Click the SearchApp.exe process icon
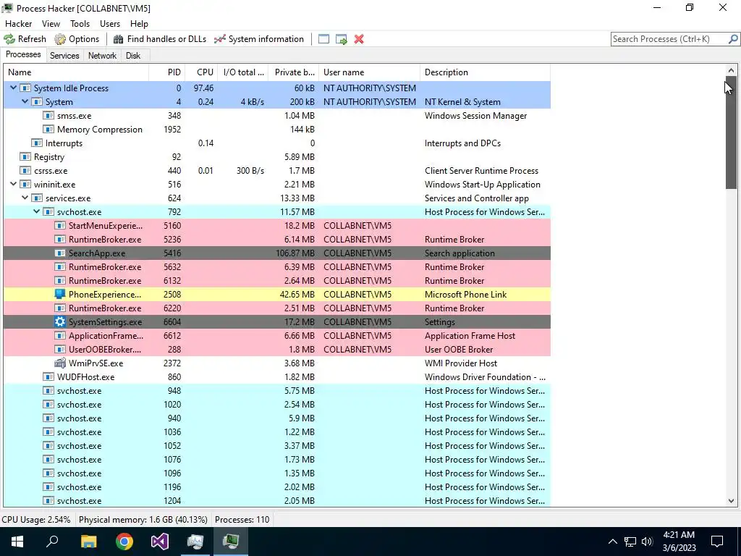Screen dimensions: 741x556 (x=60, y=253)
